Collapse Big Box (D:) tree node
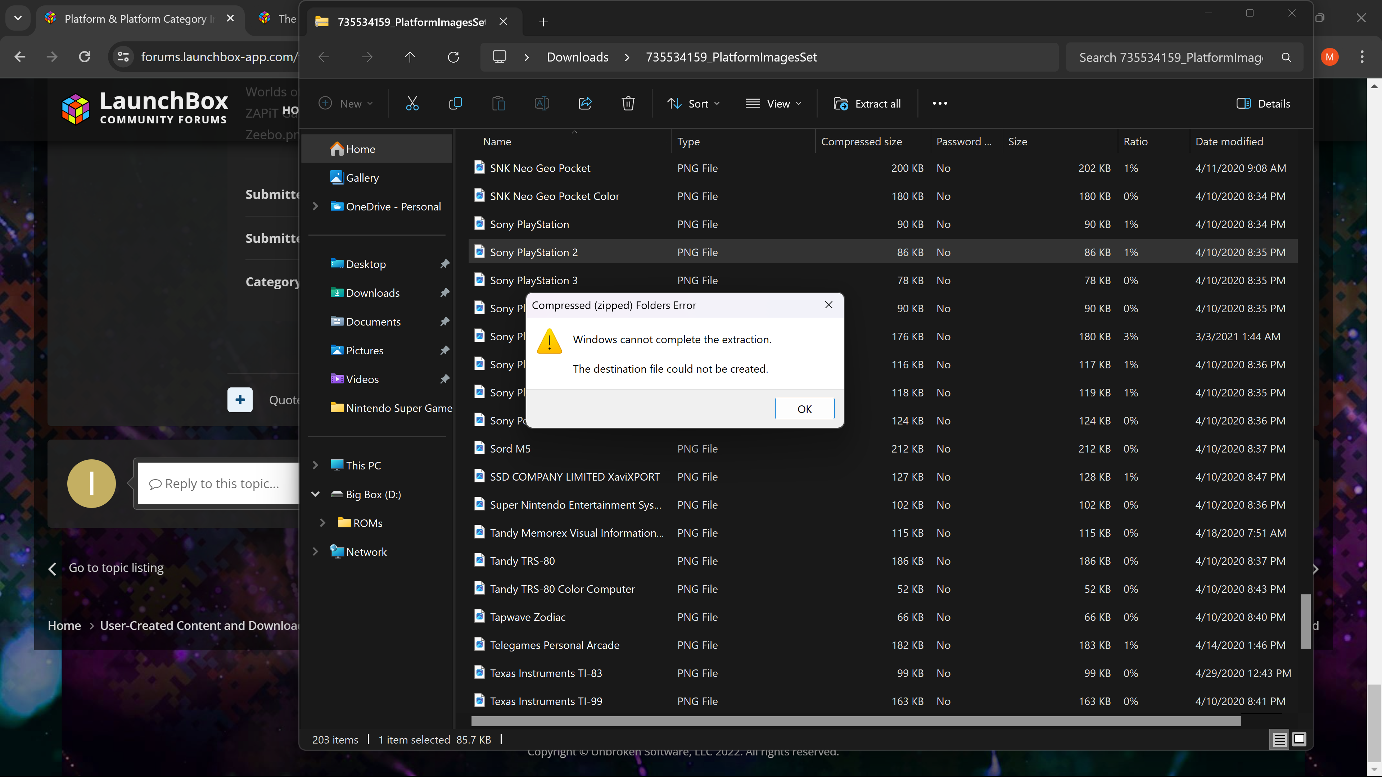The image size is (1382, 777). (316, 494)
